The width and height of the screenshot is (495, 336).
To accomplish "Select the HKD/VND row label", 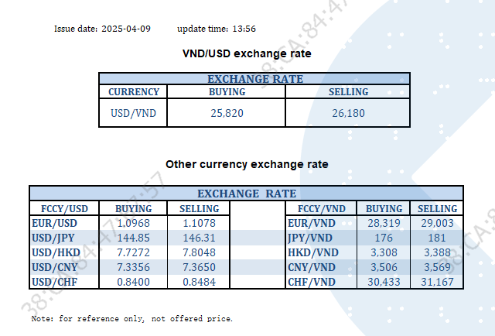I will 310,252.
